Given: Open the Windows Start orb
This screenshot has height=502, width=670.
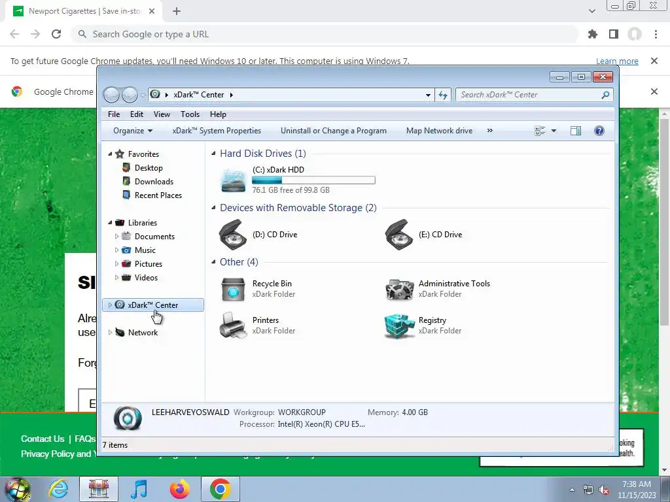Looking at the screenshot, I should [17, 489].
